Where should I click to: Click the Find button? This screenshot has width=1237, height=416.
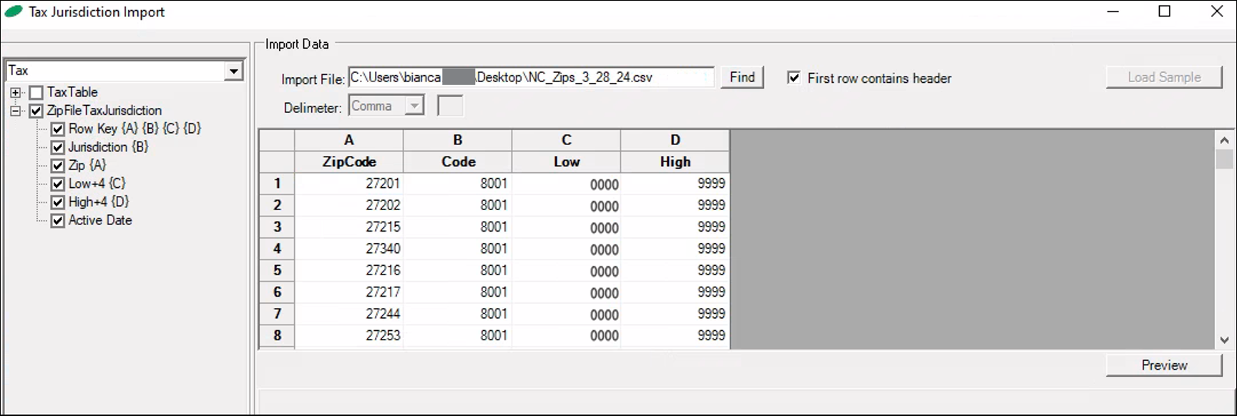tap(742, 77)
